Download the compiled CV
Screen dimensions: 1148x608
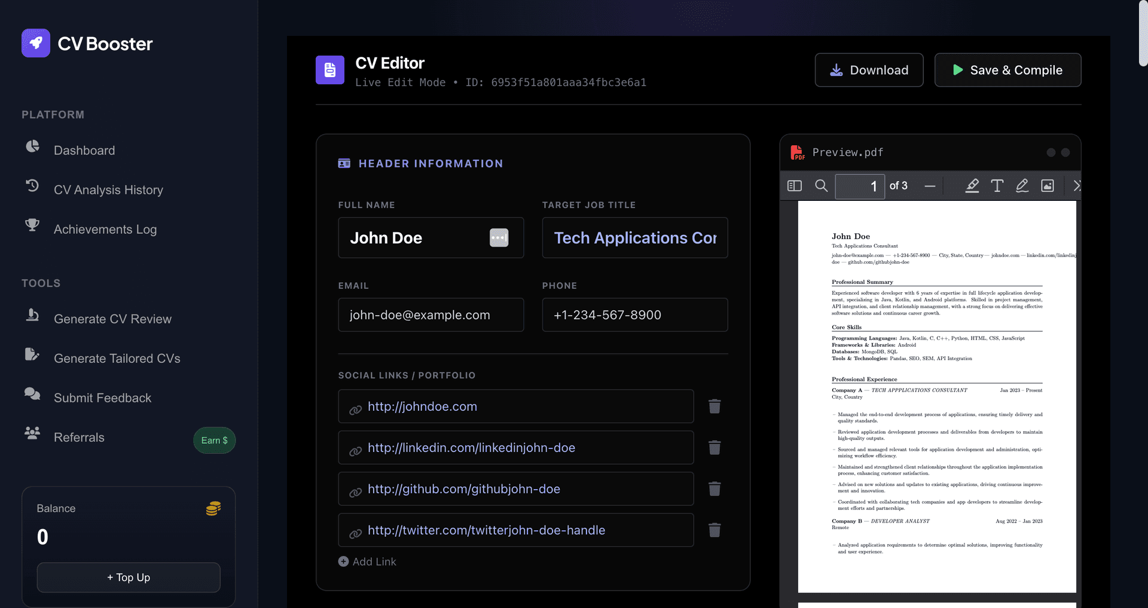click(x=869, y=70)
